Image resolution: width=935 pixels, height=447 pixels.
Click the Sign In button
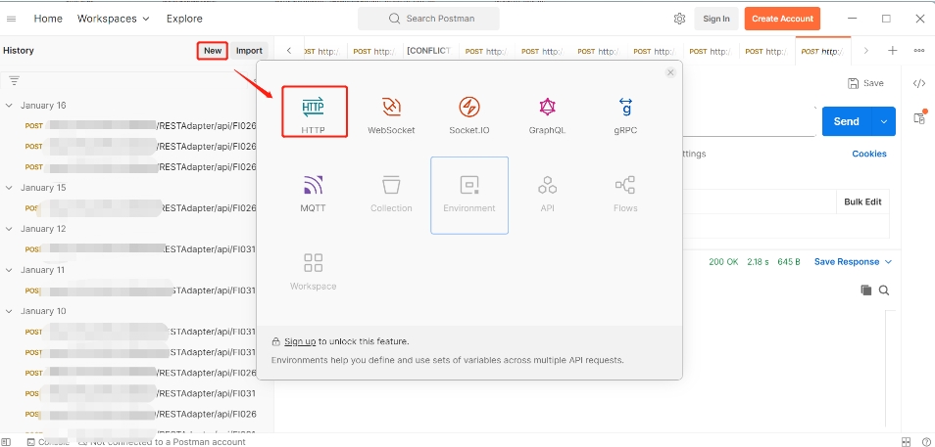point(716,19)
